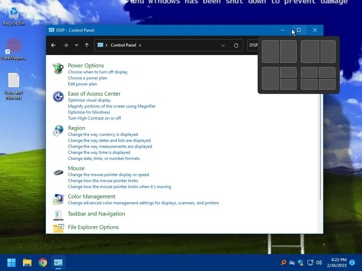Click Edit power plan link
Image resolution: width=362 pixels, height=271 pixels.
pyautogui.click(x=82, y=84)
